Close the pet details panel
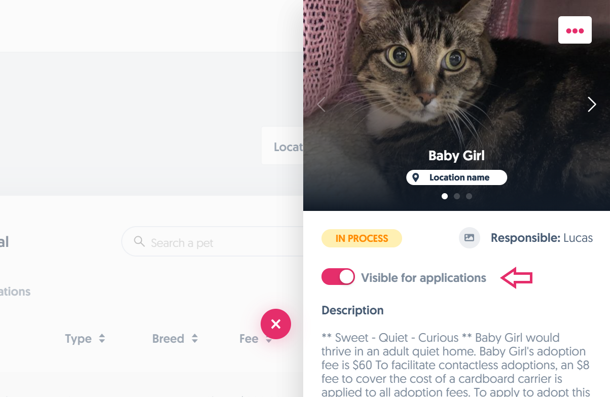610x397 pixels. click(x=276, y=323)
